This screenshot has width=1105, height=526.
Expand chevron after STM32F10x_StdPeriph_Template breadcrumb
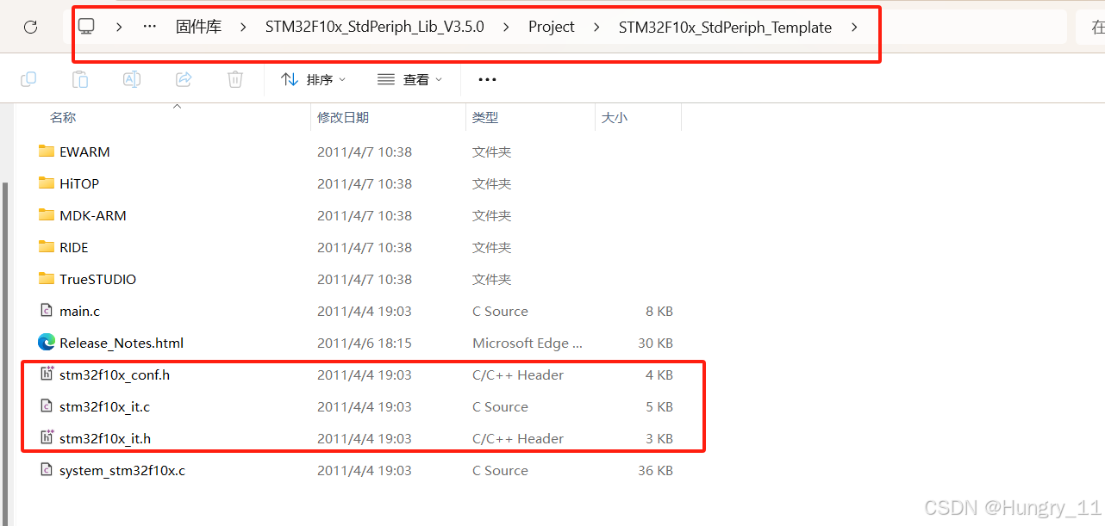[854, 27]
